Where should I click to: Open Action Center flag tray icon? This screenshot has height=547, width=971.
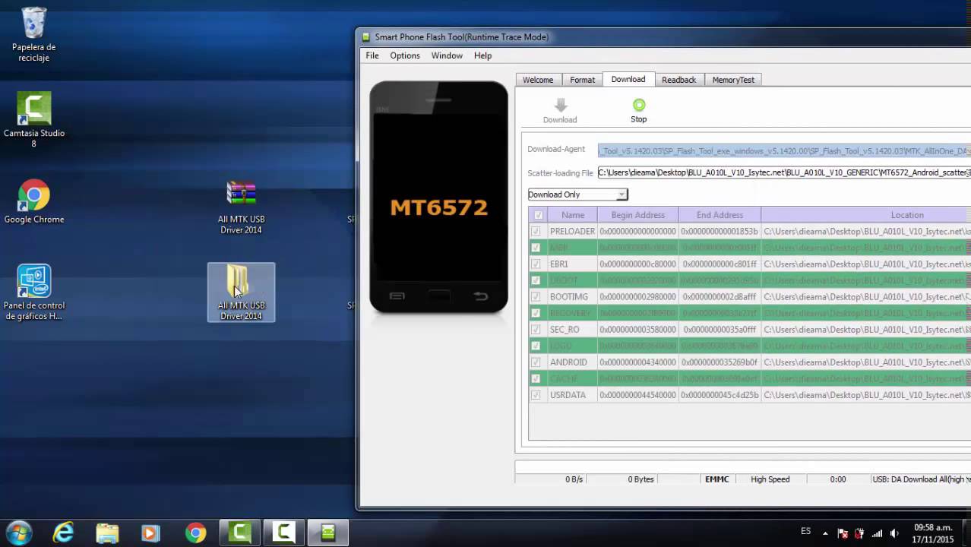pos(843,533)
